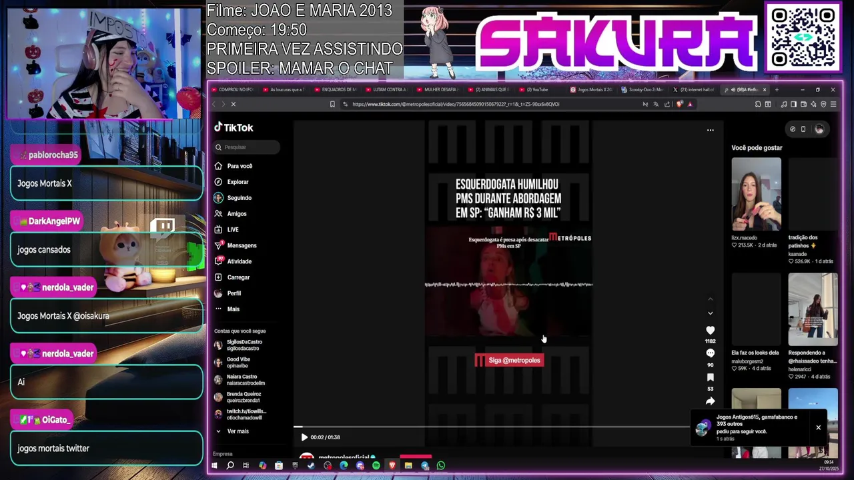Image resolution: width=854 pixels, height=480 pixels.
Task: Click the browser back arrow
Action: (214, 104)
